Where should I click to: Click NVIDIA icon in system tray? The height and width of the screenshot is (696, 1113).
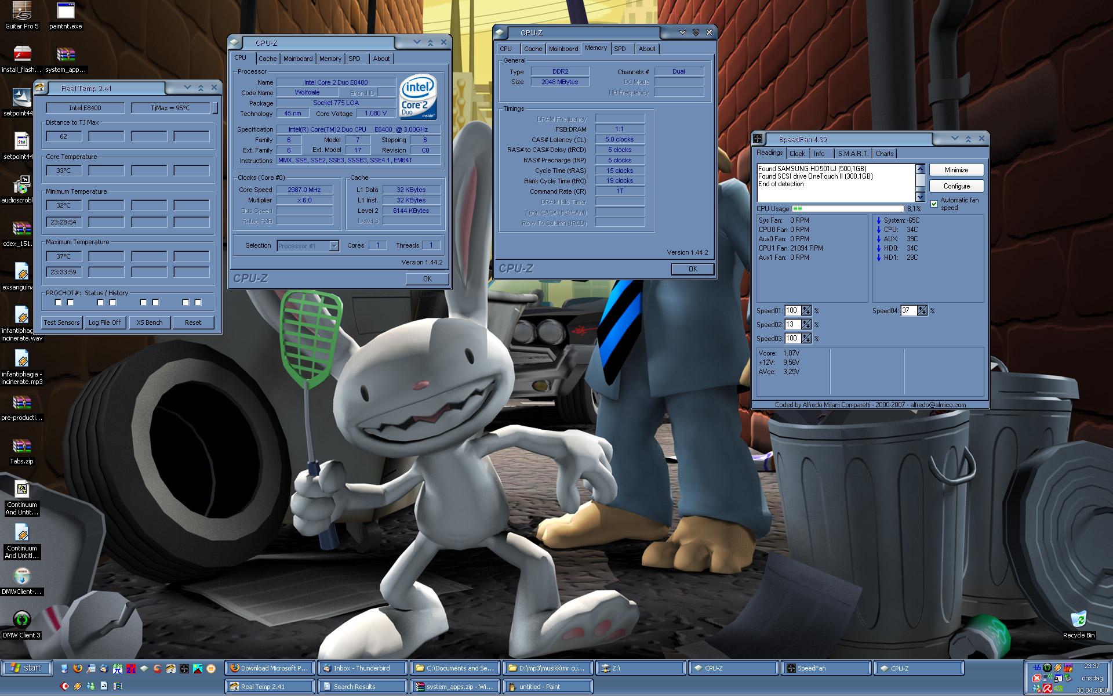pyautogui.click(x=1059, y=688)
